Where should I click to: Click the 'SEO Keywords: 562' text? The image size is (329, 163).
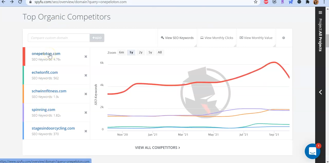45,78
